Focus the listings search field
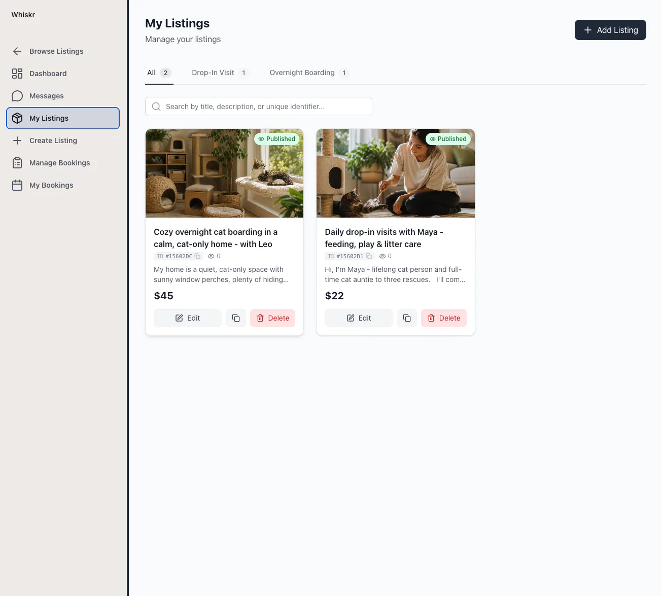Viewport: 662px width, 596px height. click(259, 107)
